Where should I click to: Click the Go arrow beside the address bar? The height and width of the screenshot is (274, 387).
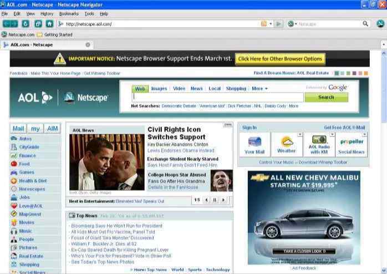tap(279, 24)
